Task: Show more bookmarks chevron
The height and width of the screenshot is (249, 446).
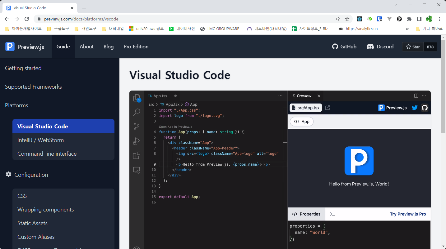Action: tap(407, 29)
